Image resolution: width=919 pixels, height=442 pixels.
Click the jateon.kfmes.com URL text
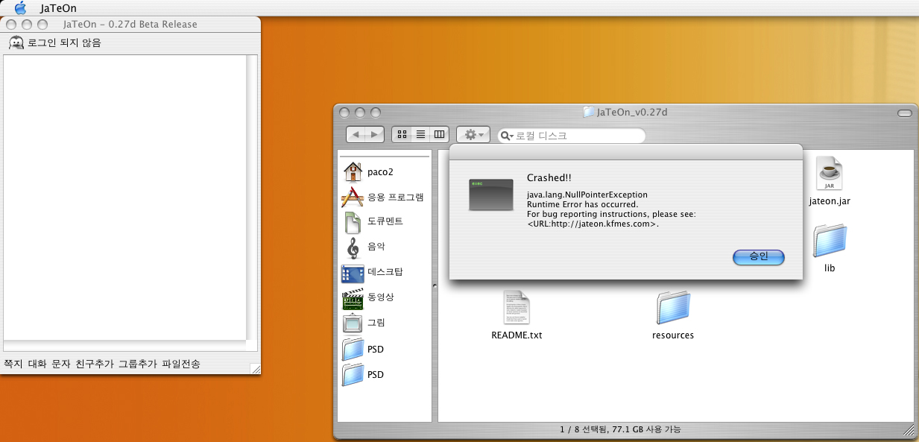[593, 224]
